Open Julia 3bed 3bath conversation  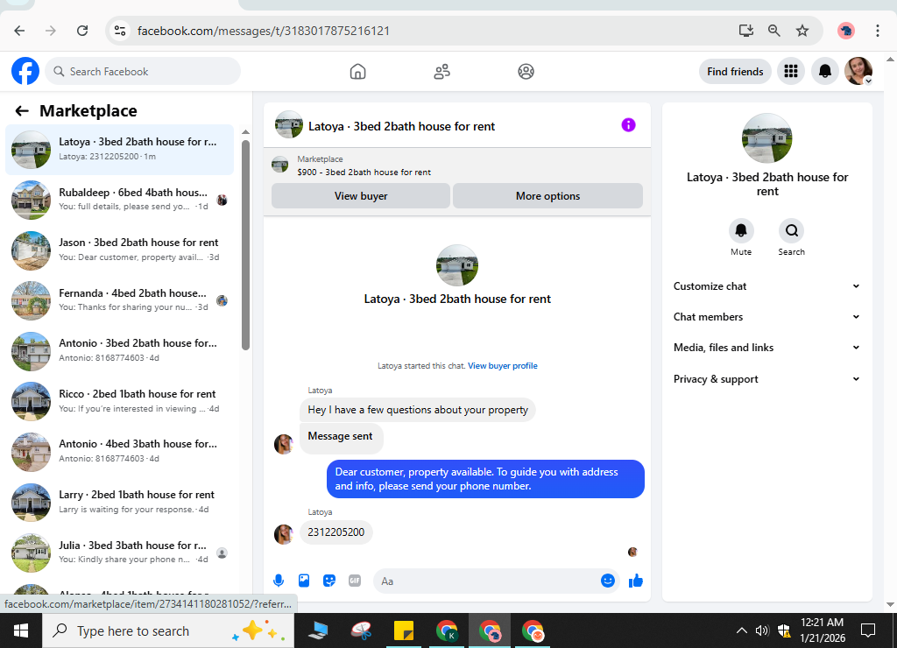point(119,552)
